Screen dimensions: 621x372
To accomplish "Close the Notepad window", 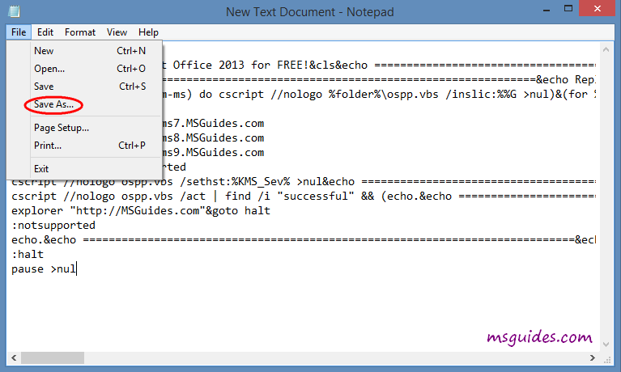I will (598, 9).
